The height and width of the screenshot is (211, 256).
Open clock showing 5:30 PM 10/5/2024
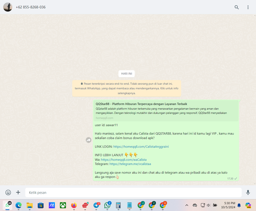228,205
